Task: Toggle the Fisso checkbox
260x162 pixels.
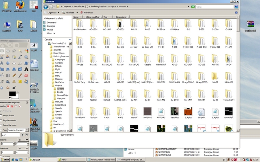Action: coord(1,130)
